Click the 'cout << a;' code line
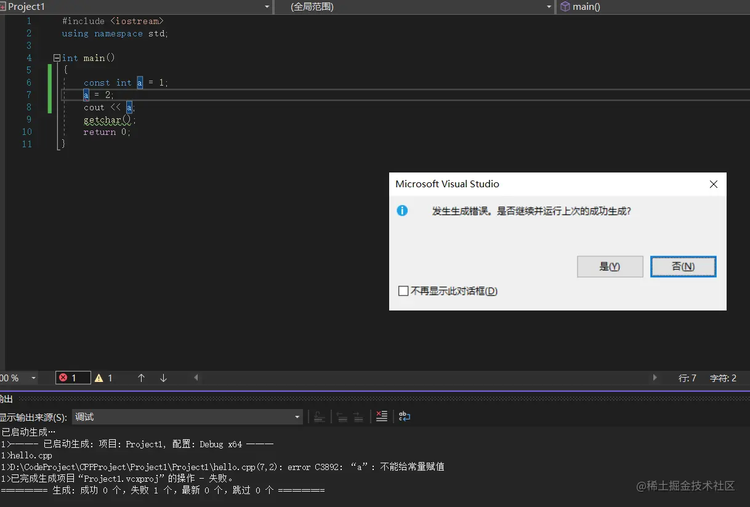Image resolution: width=750 pixels, height=507 pixels. click(110, 107)
